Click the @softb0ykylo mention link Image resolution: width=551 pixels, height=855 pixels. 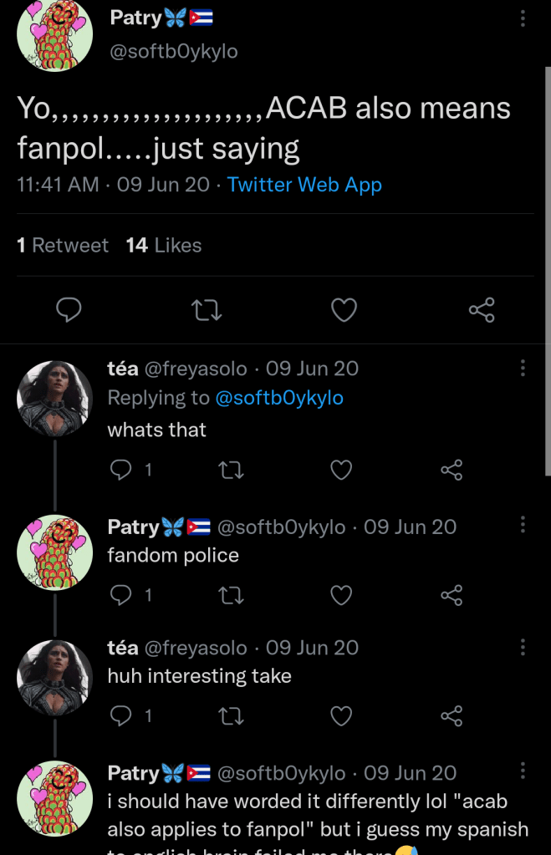pyautogui.click(x=279, y=398)
